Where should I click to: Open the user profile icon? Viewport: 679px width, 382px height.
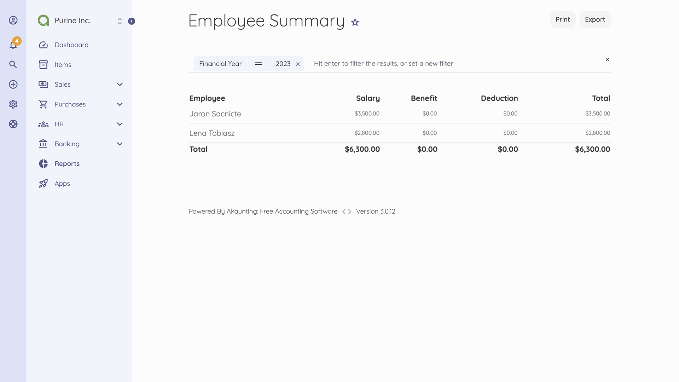[x=13, y=20]
